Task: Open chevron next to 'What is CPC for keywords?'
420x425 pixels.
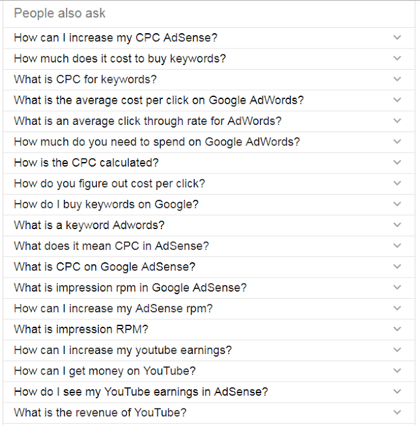Action: point(397,79)
